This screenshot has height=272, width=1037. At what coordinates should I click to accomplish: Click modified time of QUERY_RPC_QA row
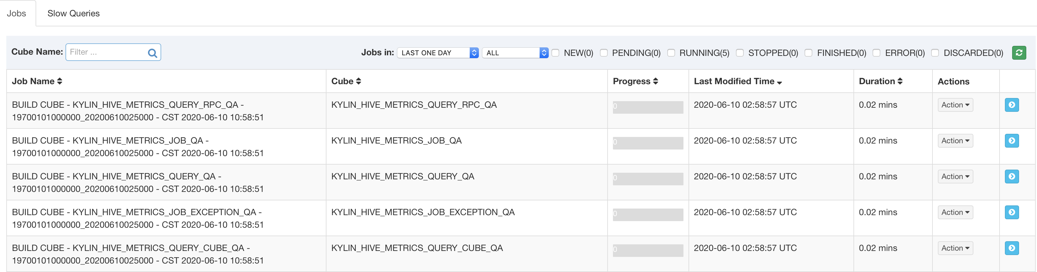745,105
